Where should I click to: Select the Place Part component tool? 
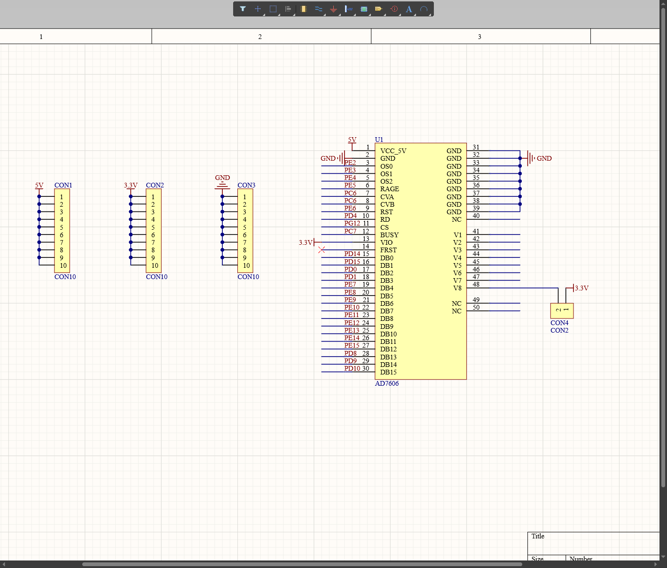pos(304,9)
